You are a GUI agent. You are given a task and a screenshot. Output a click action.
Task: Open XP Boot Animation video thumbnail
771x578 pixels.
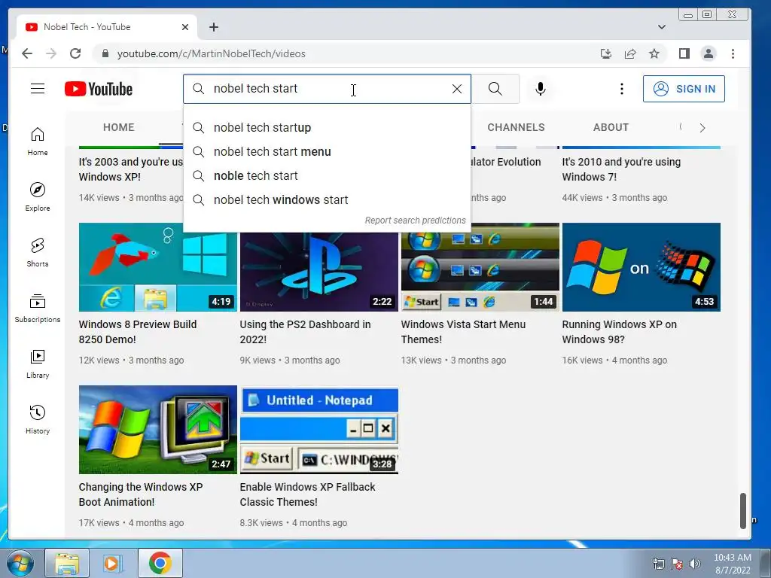(158, 430)
